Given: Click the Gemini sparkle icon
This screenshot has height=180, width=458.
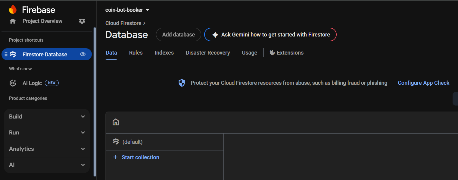Looking at the screenshot, I should (x=215, y=35).
